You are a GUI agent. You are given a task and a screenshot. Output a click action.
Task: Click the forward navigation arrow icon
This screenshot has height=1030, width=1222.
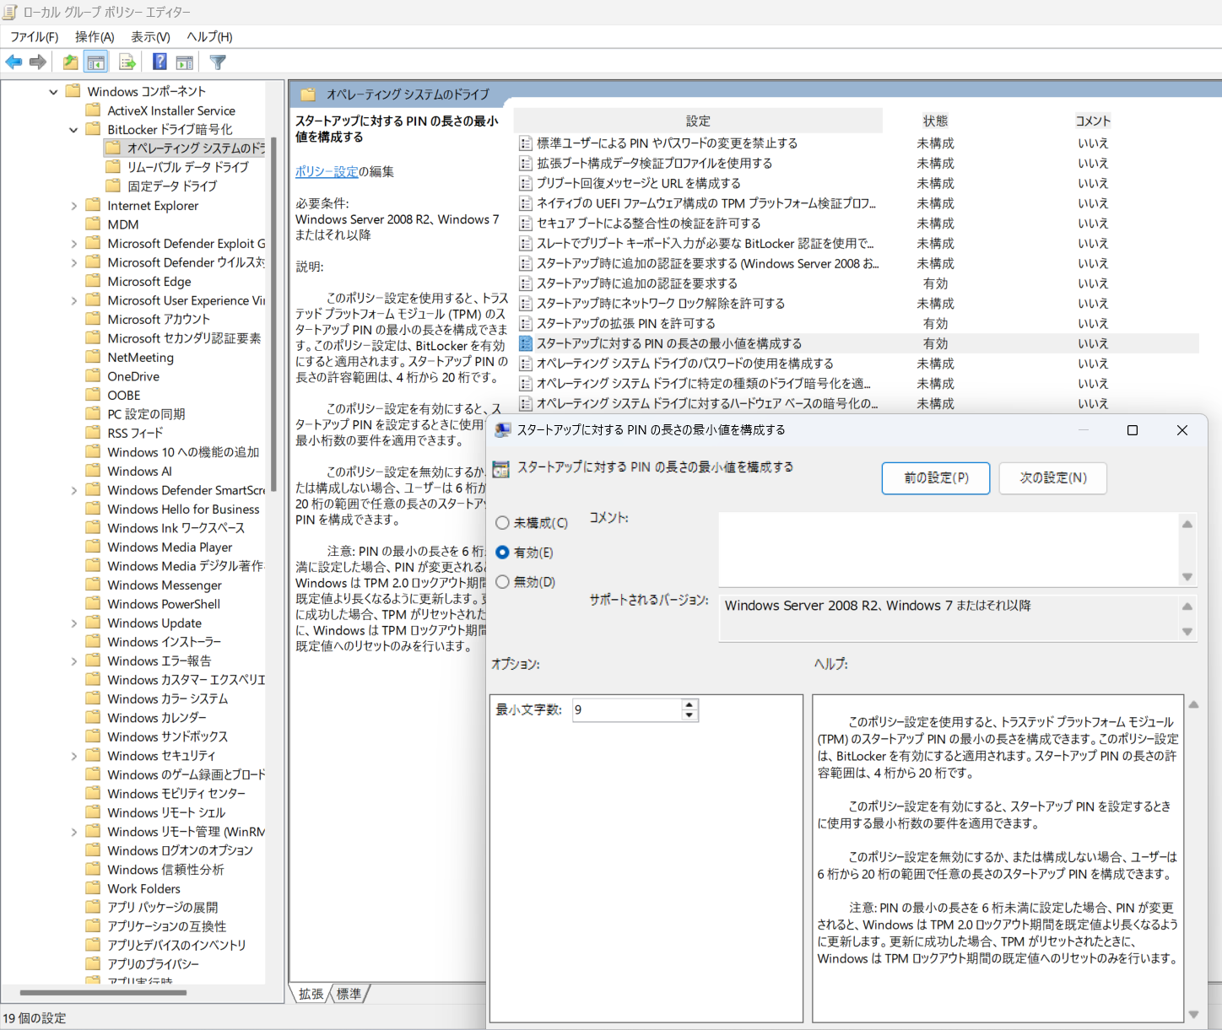[x=37, y=62]
